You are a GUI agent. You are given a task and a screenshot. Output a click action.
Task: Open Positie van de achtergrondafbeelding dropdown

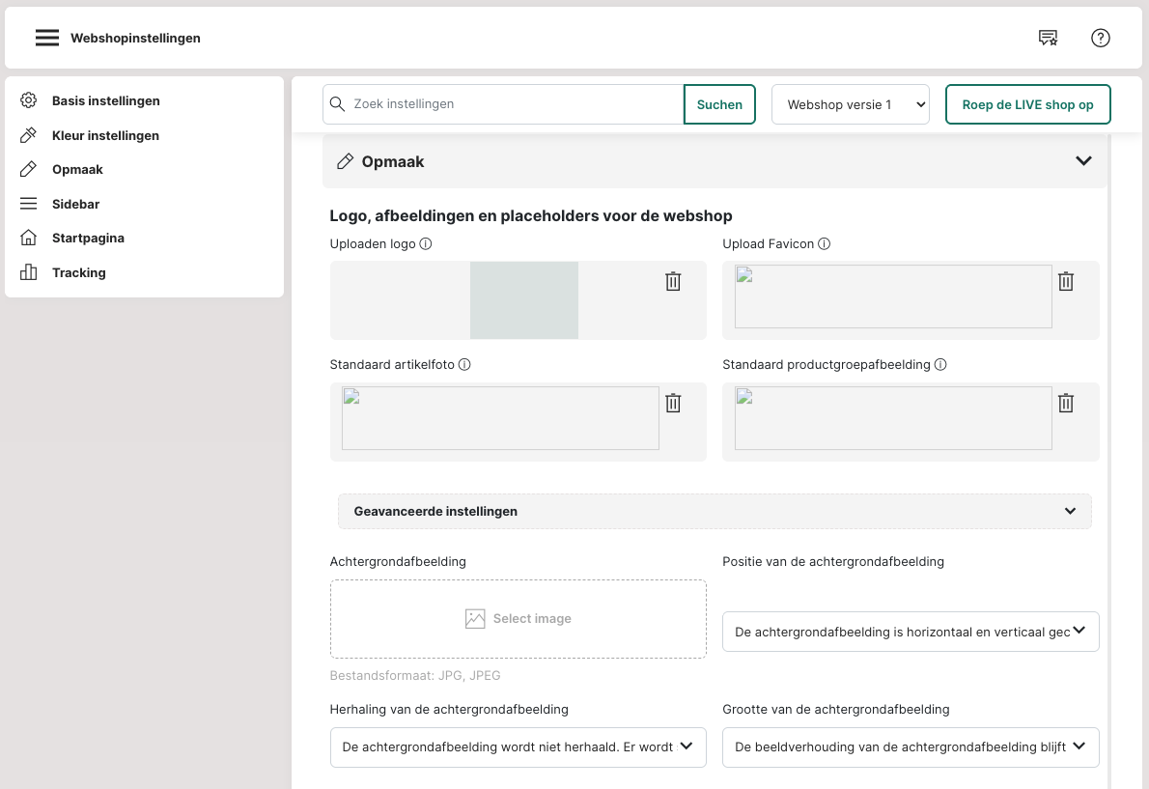click(x=910, y=632)
